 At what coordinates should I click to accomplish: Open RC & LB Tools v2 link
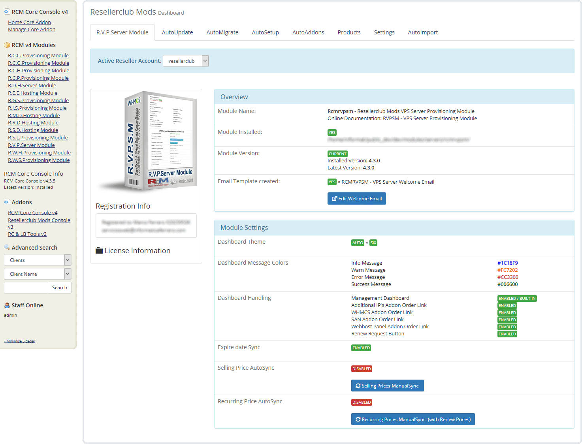tap(27, 234)
